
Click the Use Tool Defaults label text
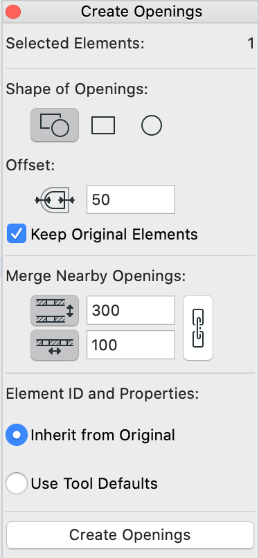click(94, 483)
